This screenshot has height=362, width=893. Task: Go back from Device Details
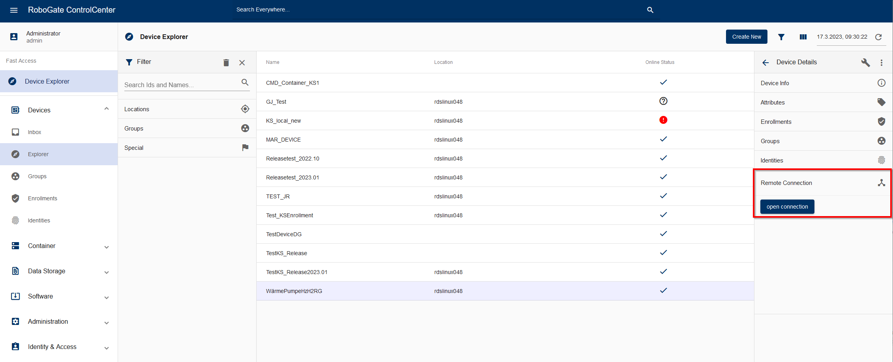pos(765,62)
